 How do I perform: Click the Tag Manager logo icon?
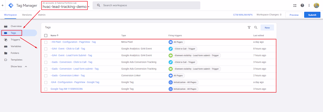[11, 6]
